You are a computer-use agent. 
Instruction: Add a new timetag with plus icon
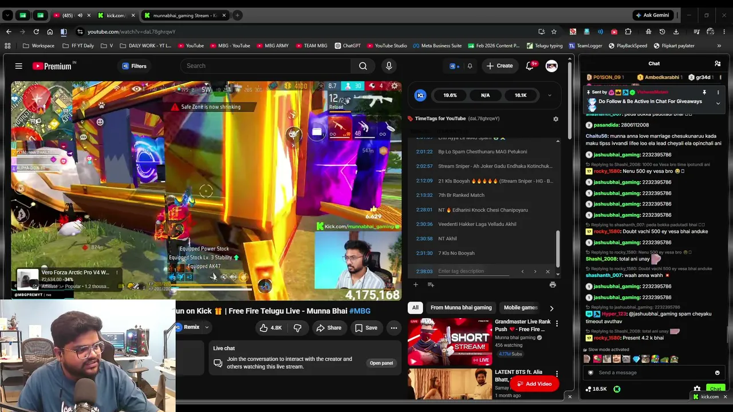coord(416,284)
